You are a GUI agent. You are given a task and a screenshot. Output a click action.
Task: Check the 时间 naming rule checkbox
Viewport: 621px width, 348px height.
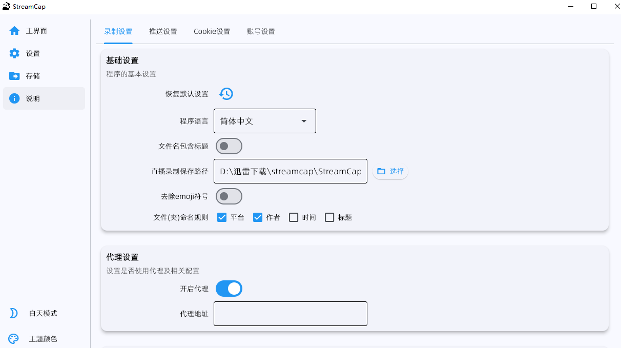click(x=294, y=217)
